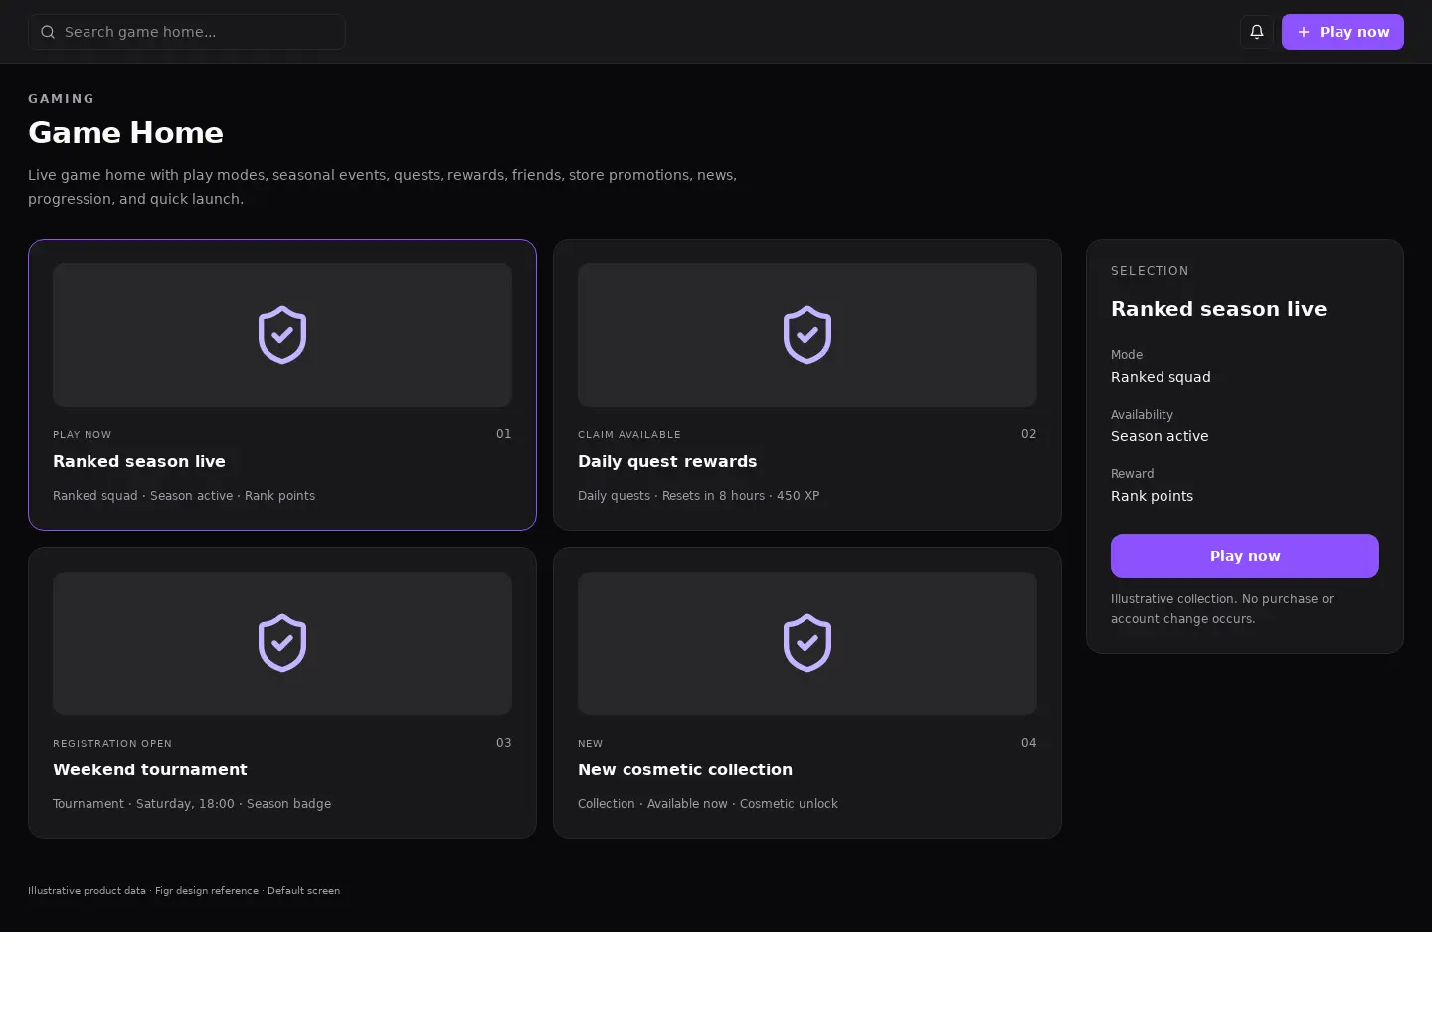
Task: Select the Daily quest rewards card title
Action: (667, 461)
